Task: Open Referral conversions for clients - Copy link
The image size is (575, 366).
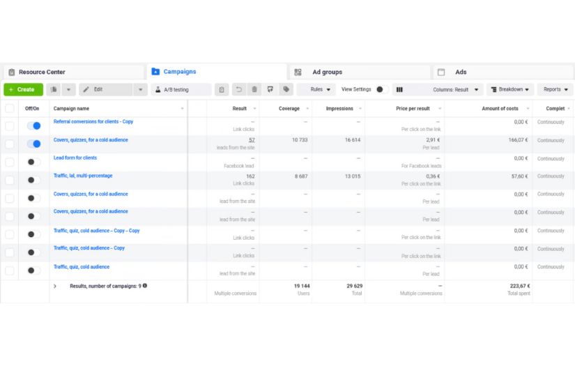Action: 93,121
